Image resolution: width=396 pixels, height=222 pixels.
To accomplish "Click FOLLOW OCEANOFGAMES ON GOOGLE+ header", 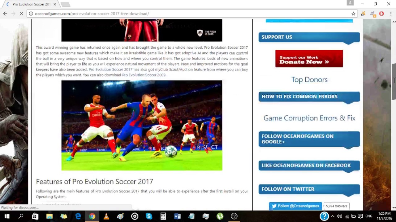I will 309,139.
